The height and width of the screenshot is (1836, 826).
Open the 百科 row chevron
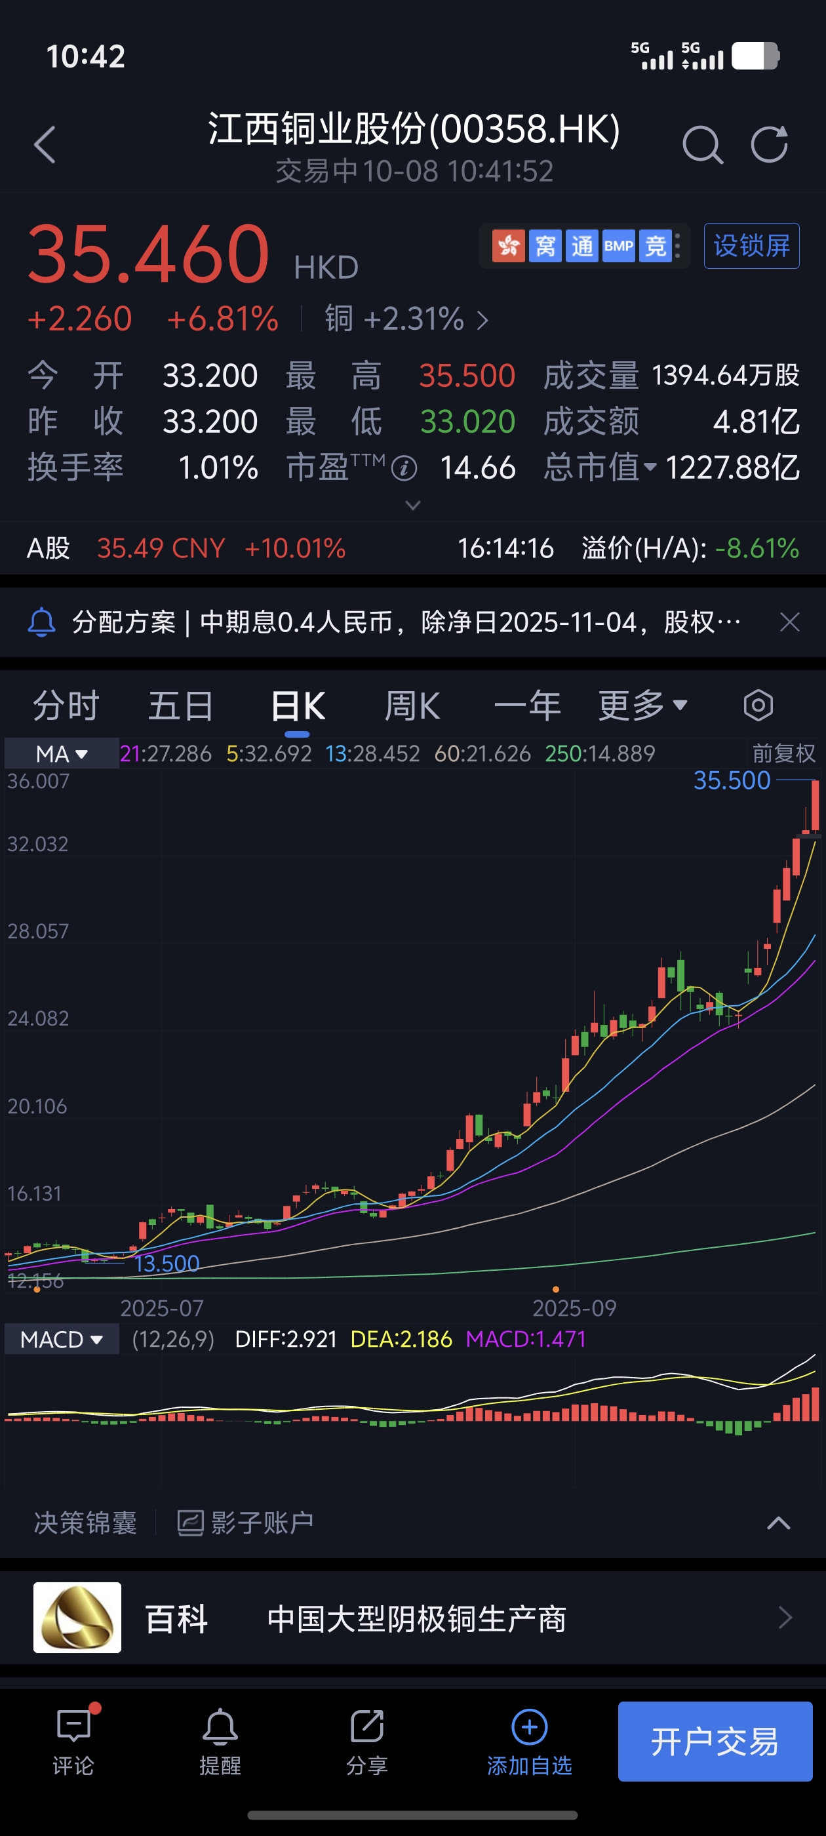pyautogui.click(x=785, y=1617)
